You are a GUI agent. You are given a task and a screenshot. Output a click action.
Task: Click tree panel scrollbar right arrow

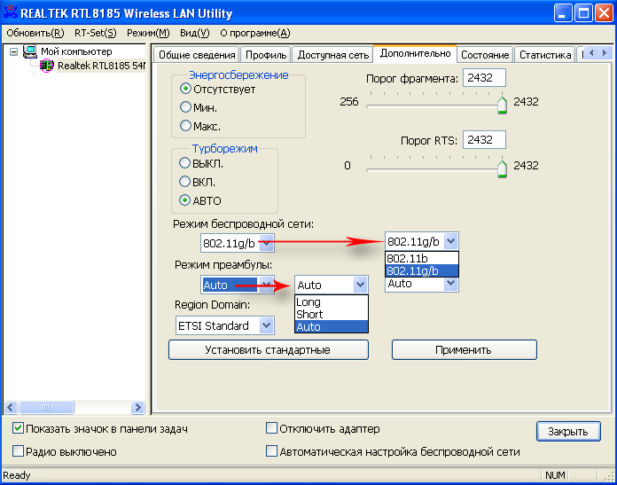(x=137, y=407)
